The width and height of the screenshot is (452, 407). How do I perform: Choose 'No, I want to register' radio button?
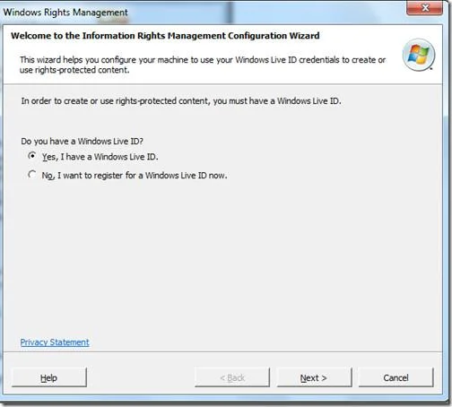point(32,174)
